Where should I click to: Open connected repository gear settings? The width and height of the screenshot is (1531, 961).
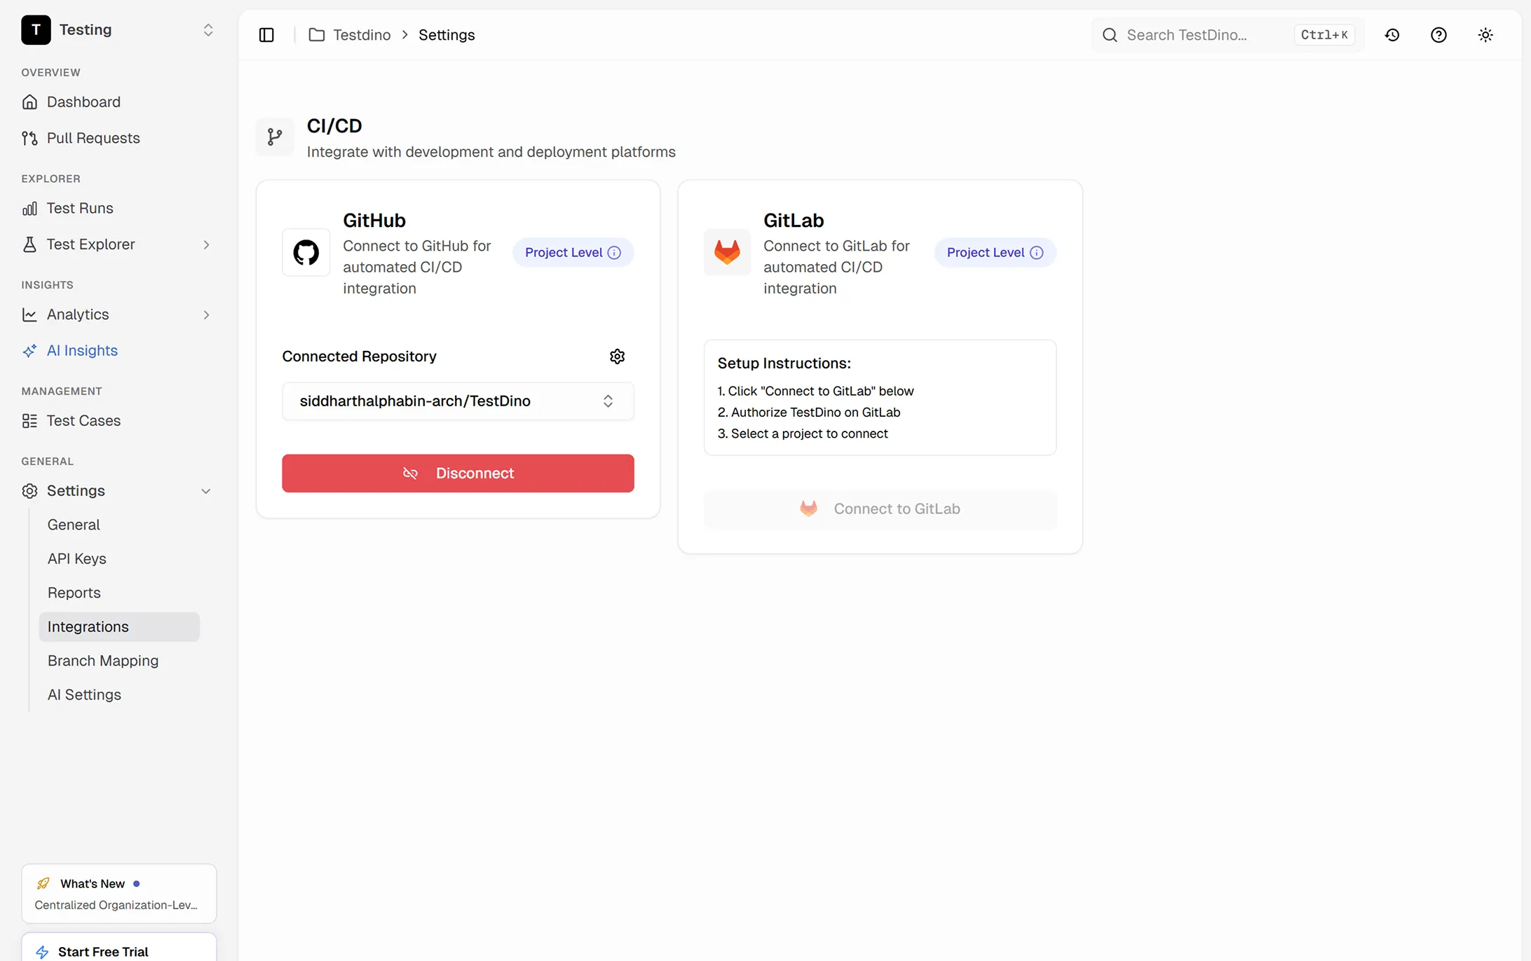(x=617, y=357)
